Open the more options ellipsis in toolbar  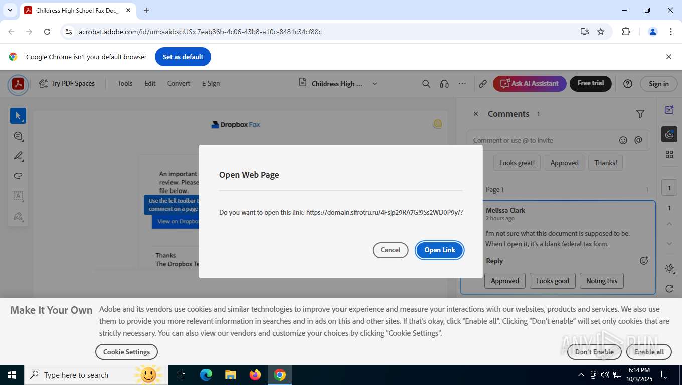(462, 84)
